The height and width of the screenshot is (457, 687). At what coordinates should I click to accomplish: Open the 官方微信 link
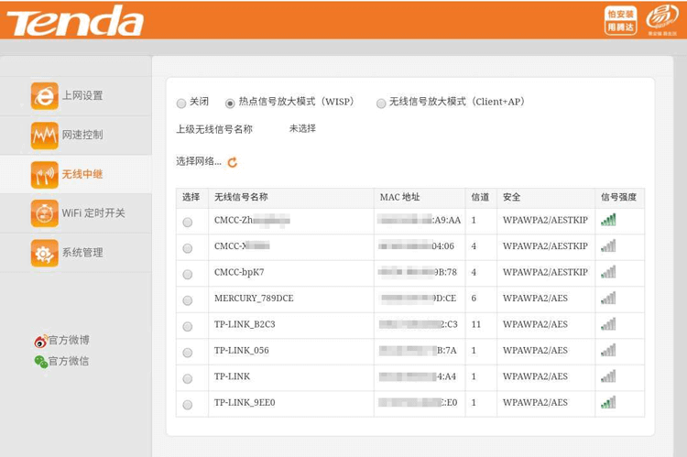point(69,362)
